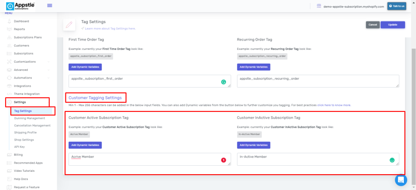Click the Subscriptions list icon

point(9,53)
